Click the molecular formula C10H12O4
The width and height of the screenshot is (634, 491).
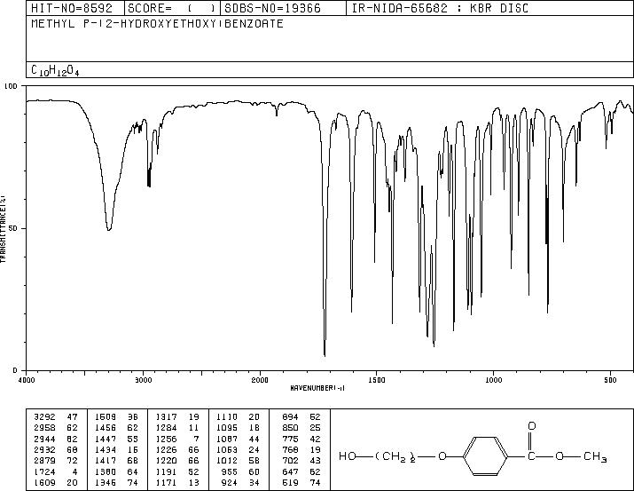point(55,70)
